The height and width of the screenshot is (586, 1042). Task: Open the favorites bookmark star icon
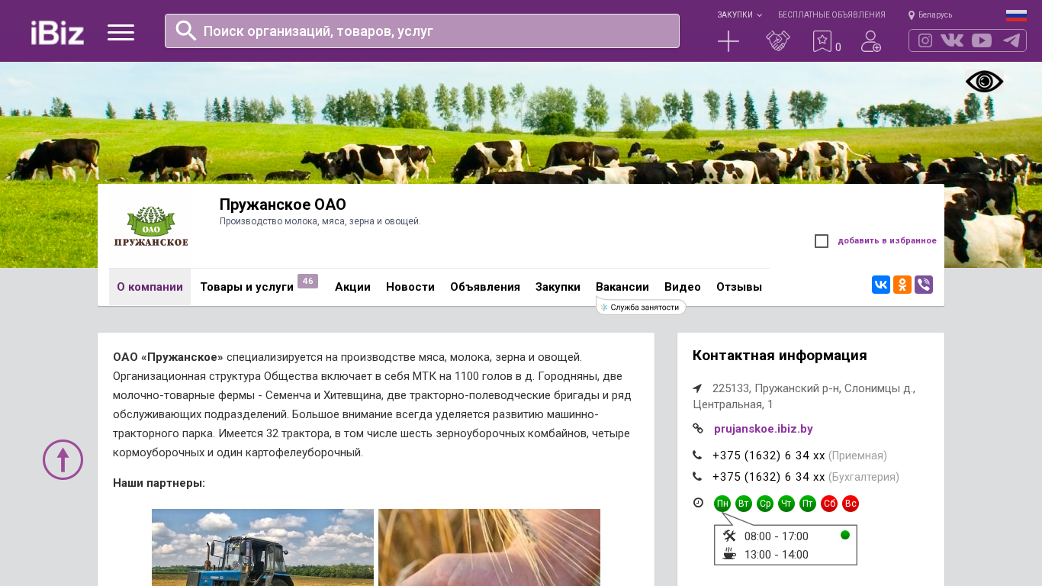(x=822, y=41)
